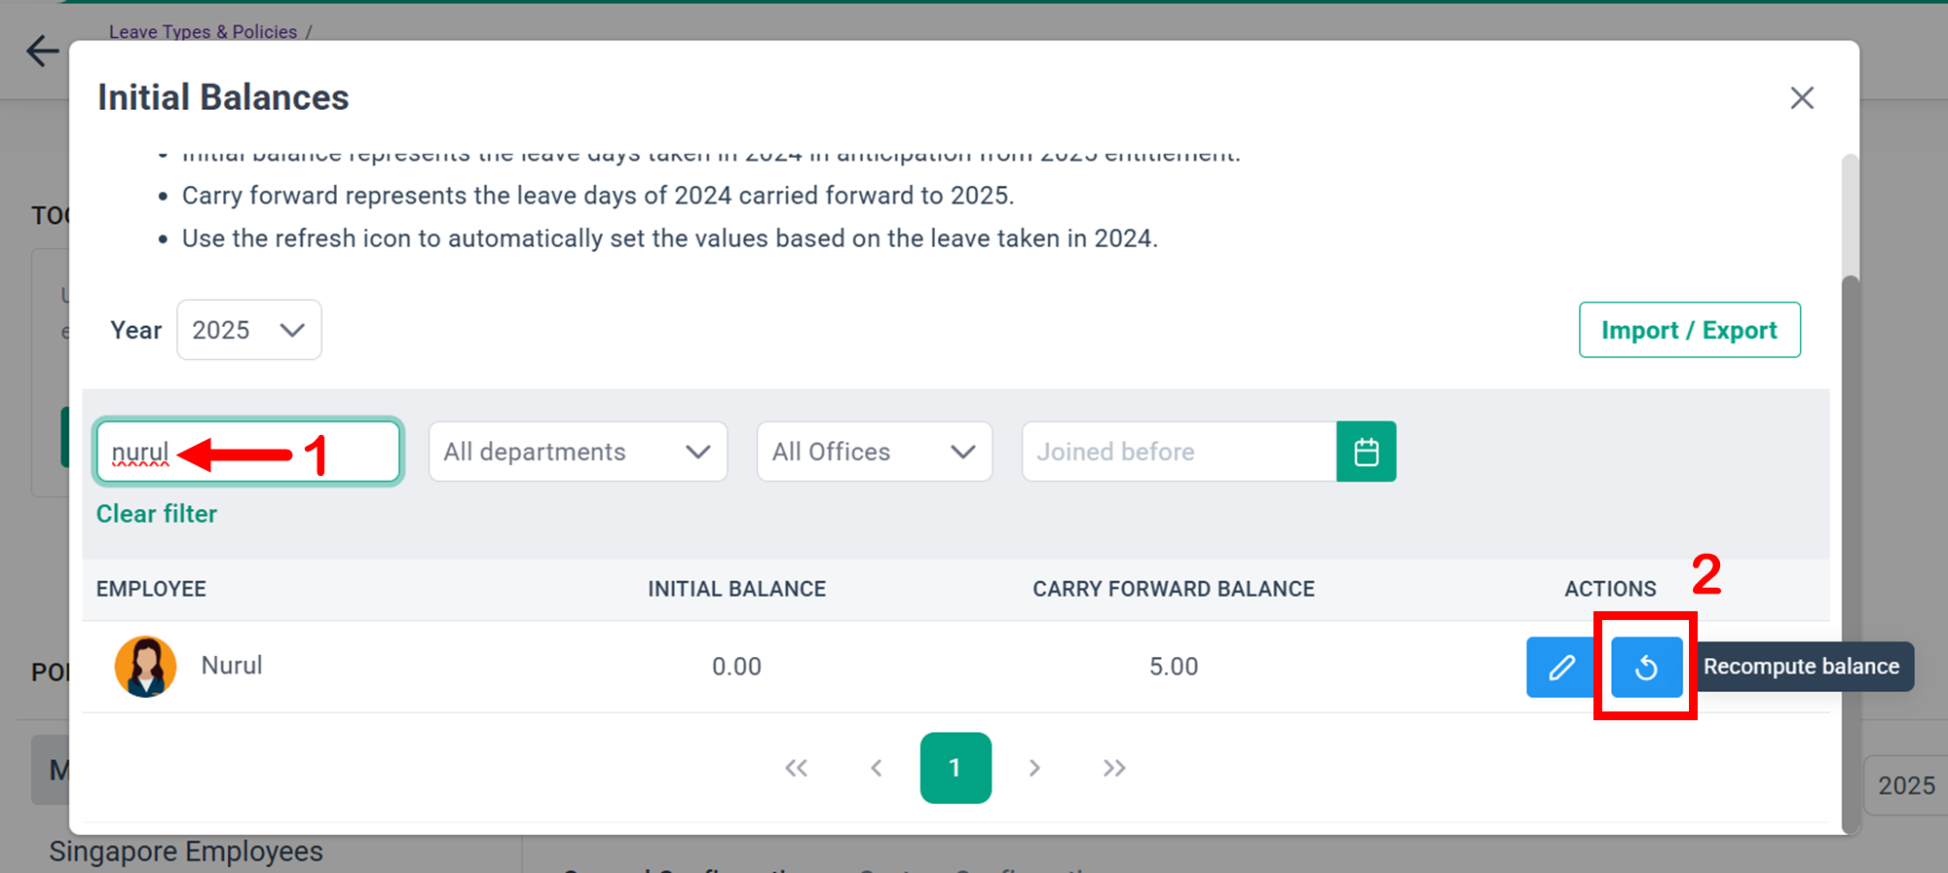This screenshot has height=873, width=1948.
Task: Click the Recompute balance refresh icon
Action: click(x=1646, y=667)
